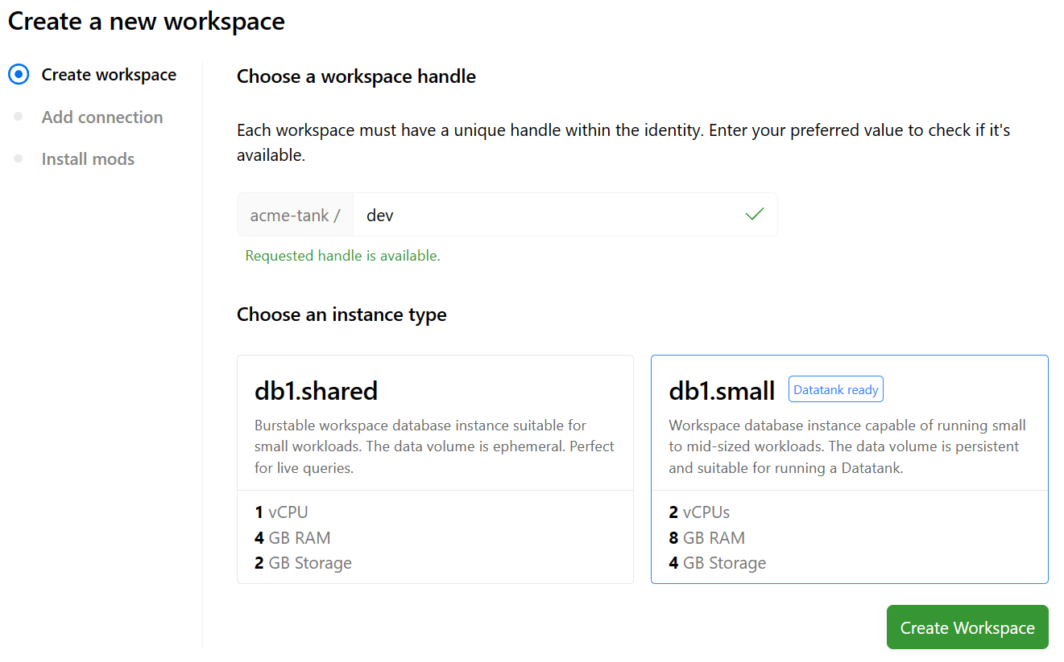Click the db1.shared description text
This screenshot has height=662, width=1064.
[x=434, y=446]
